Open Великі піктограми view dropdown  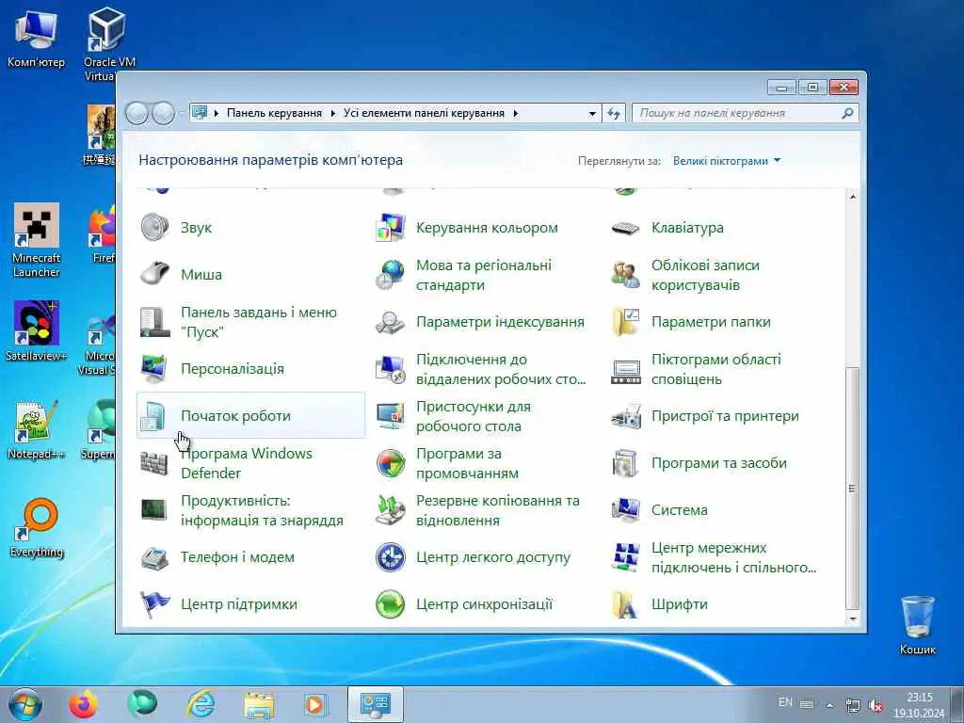click(727, 161)
